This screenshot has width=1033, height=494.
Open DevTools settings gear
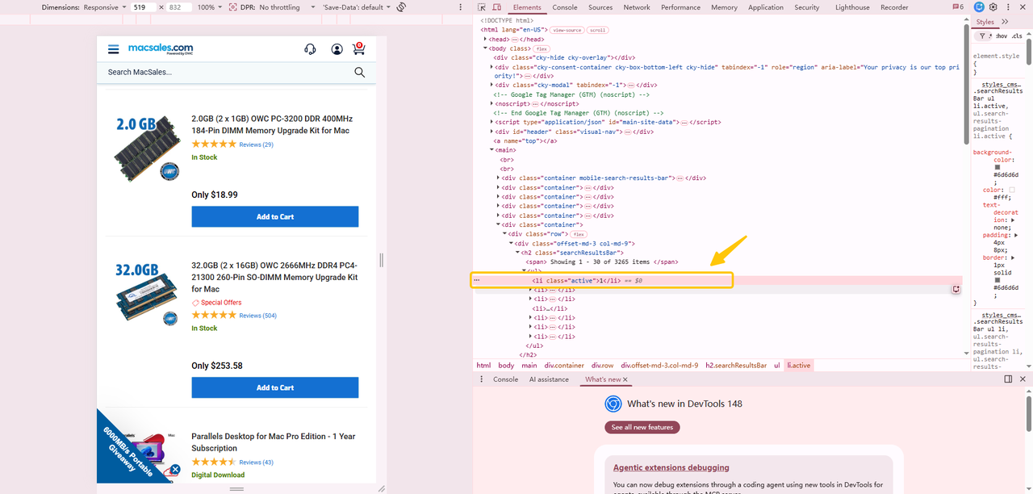click(994, 7)
